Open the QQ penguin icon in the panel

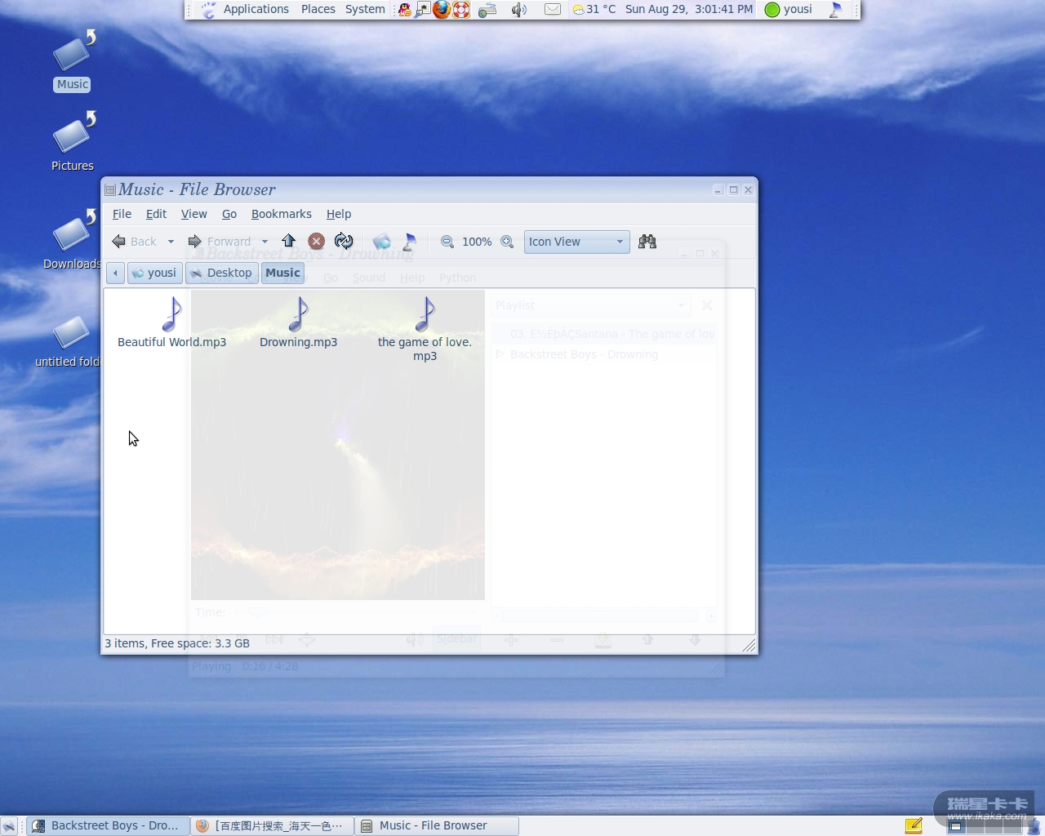404,10
